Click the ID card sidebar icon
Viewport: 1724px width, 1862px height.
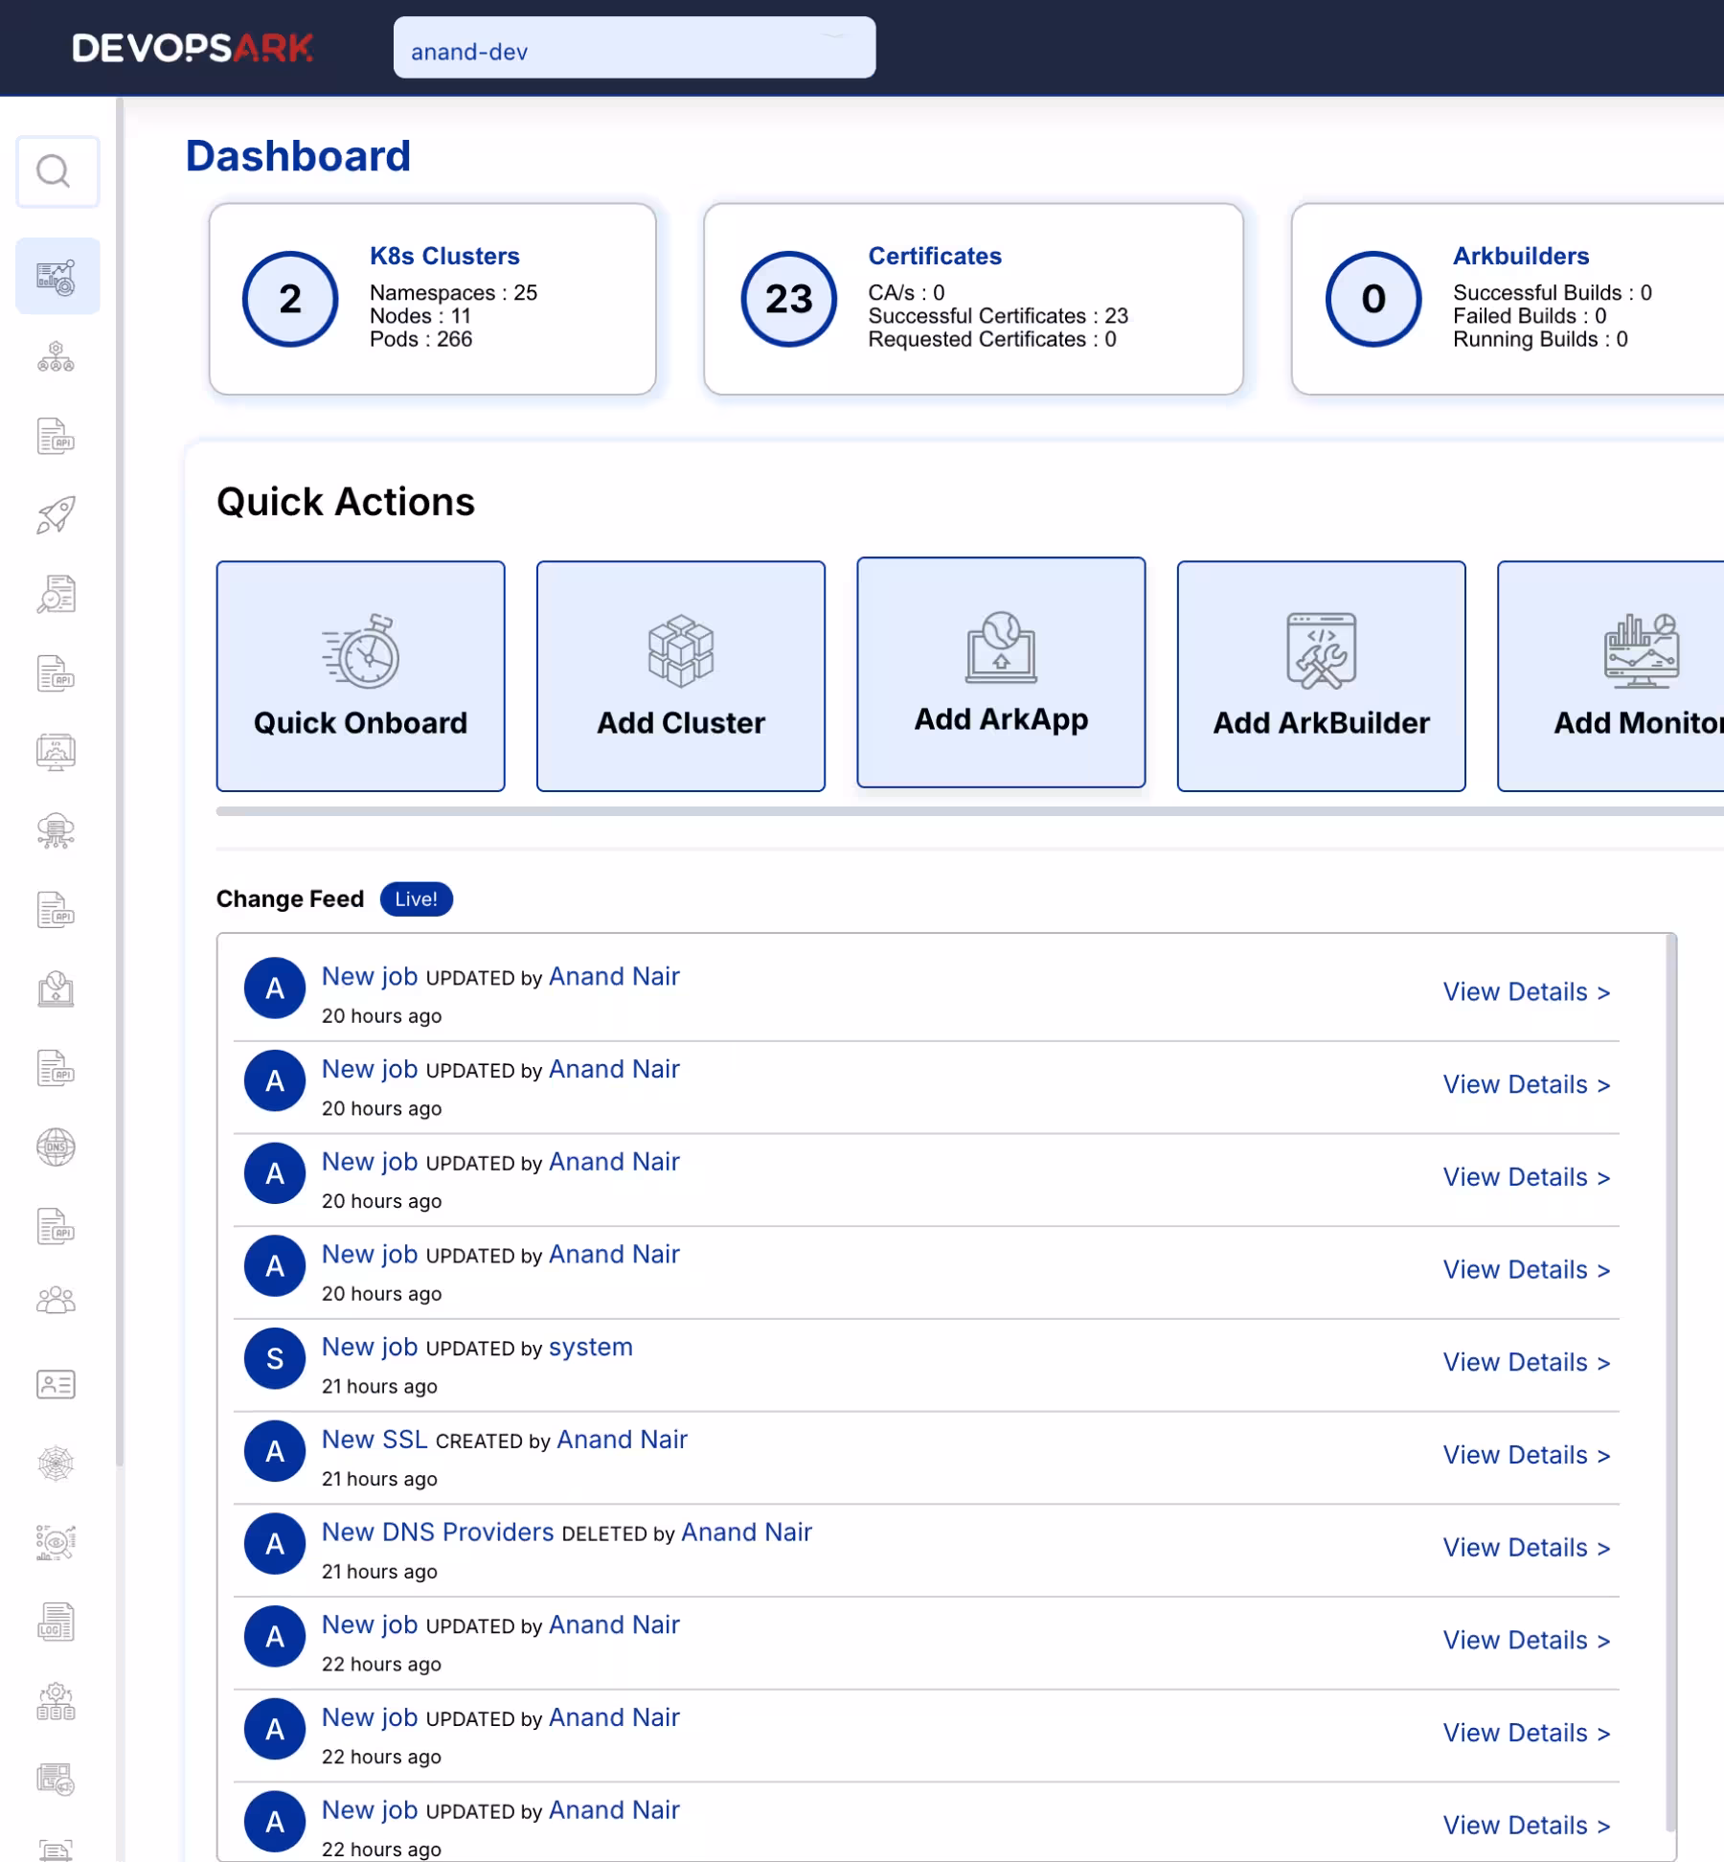point(56,1384)
